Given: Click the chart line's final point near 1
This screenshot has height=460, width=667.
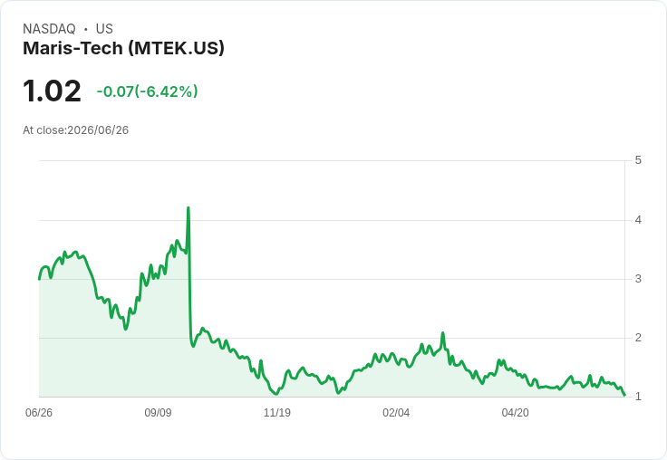Looking at the screenshot, I should click(624, 396).
